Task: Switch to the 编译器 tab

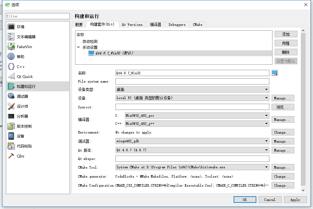Action: click(155, 25)
